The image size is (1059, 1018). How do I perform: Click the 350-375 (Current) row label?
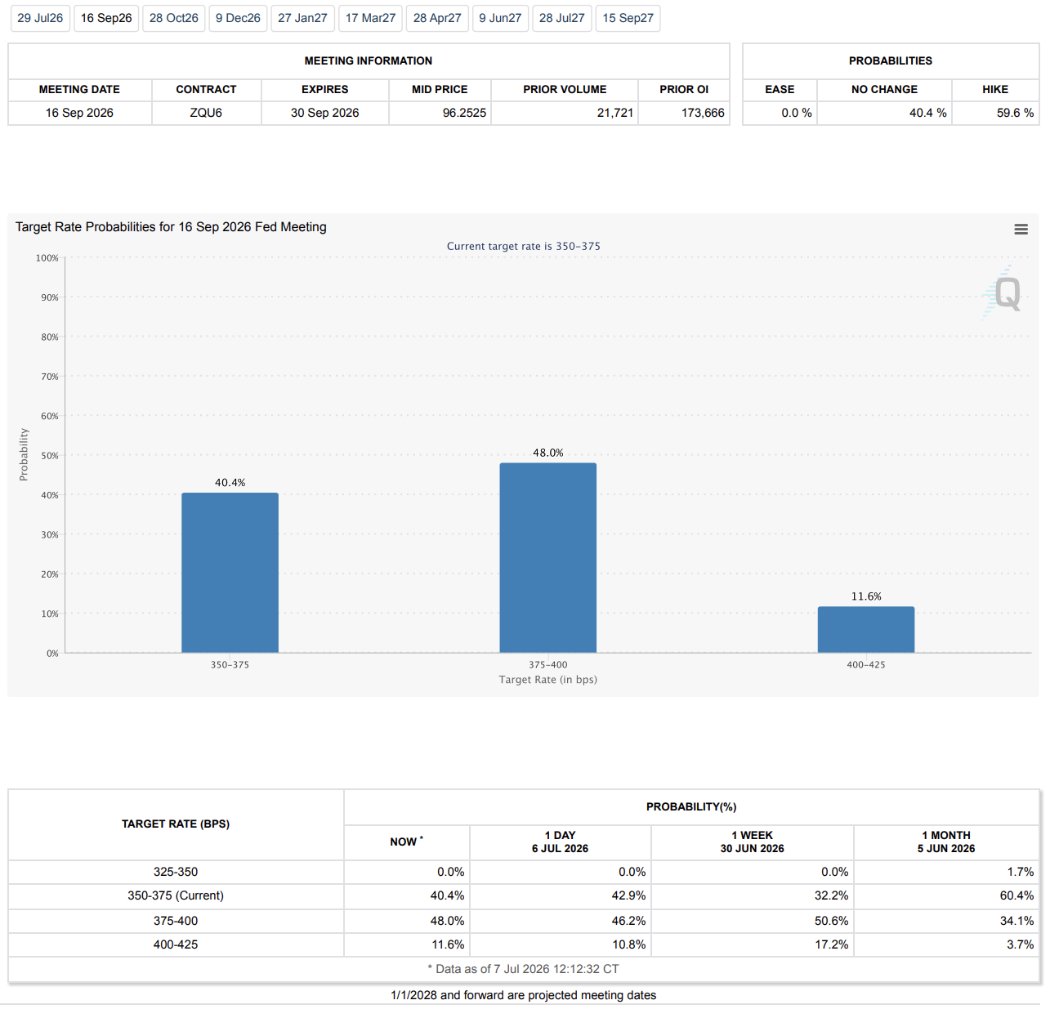point(176,895)
